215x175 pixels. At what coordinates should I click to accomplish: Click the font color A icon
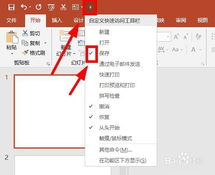[193, 50]
